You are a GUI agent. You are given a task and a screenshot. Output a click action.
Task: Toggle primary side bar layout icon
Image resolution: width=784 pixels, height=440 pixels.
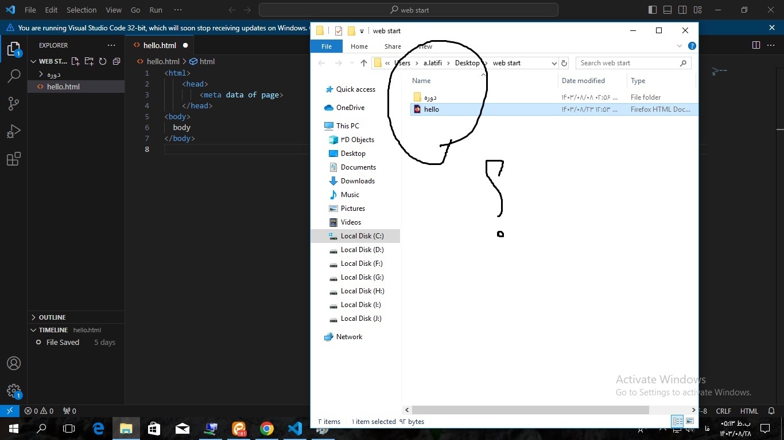pos(653,10)
